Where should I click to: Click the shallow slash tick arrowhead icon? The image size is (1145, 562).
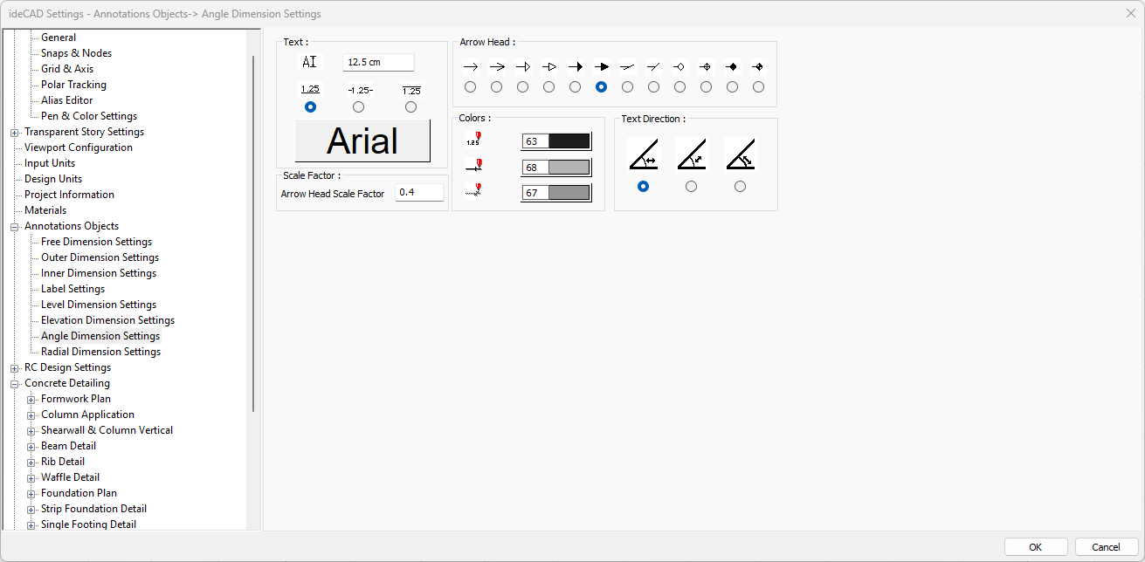tap(628, 66)
